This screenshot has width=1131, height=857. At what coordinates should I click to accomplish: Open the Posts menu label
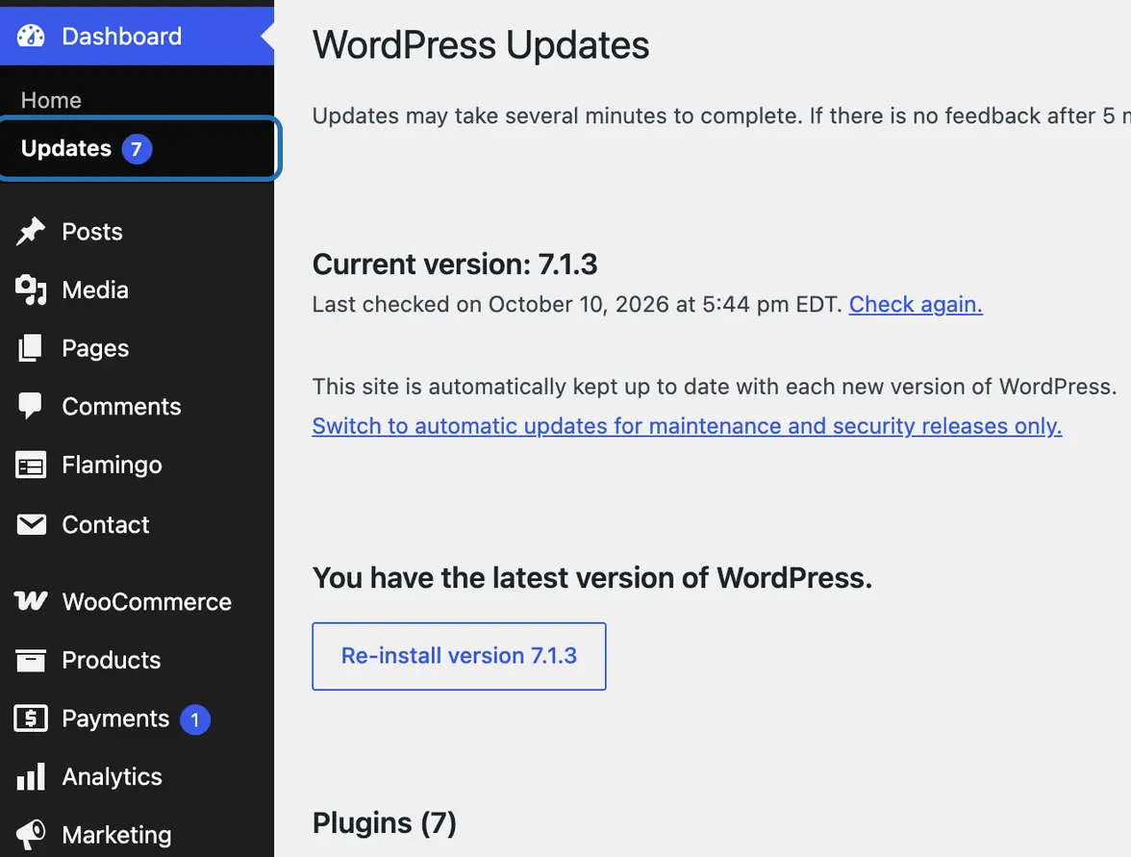coord(92,232)
